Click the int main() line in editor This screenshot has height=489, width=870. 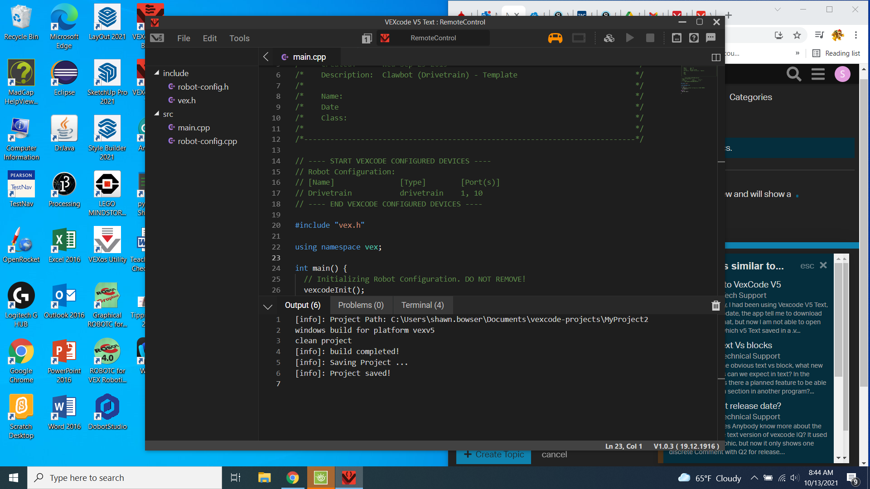click(x=321, y=268)
